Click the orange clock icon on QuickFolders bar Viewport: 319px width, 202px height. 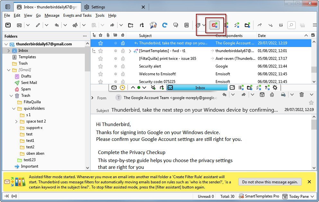pos(122,87)
